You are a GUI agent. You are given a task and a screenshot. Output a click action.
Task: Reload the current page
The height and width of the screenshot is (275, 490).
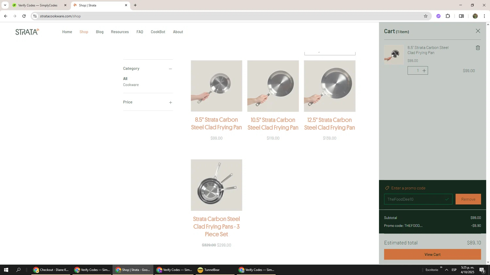pyautogui.click(x=24, y=16)
